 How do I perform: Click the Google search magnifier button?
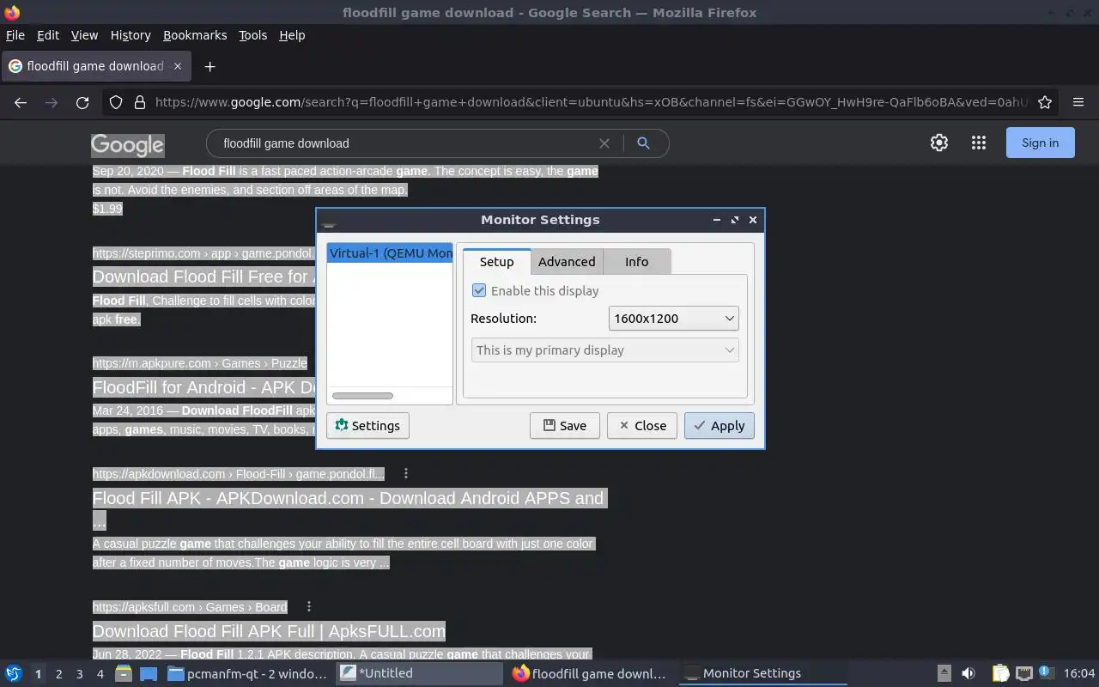click(x=643, y=143)
